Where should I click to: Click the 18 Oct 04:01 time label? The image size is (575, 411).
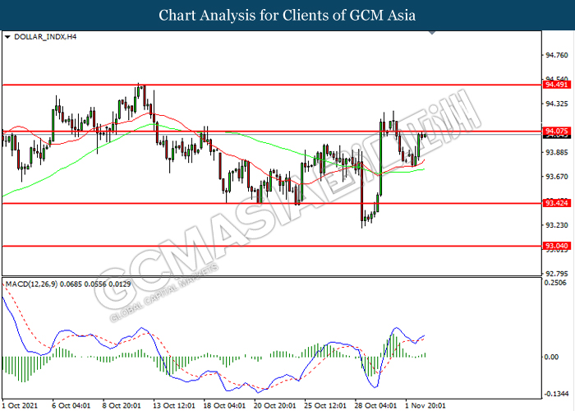[224, 405]
